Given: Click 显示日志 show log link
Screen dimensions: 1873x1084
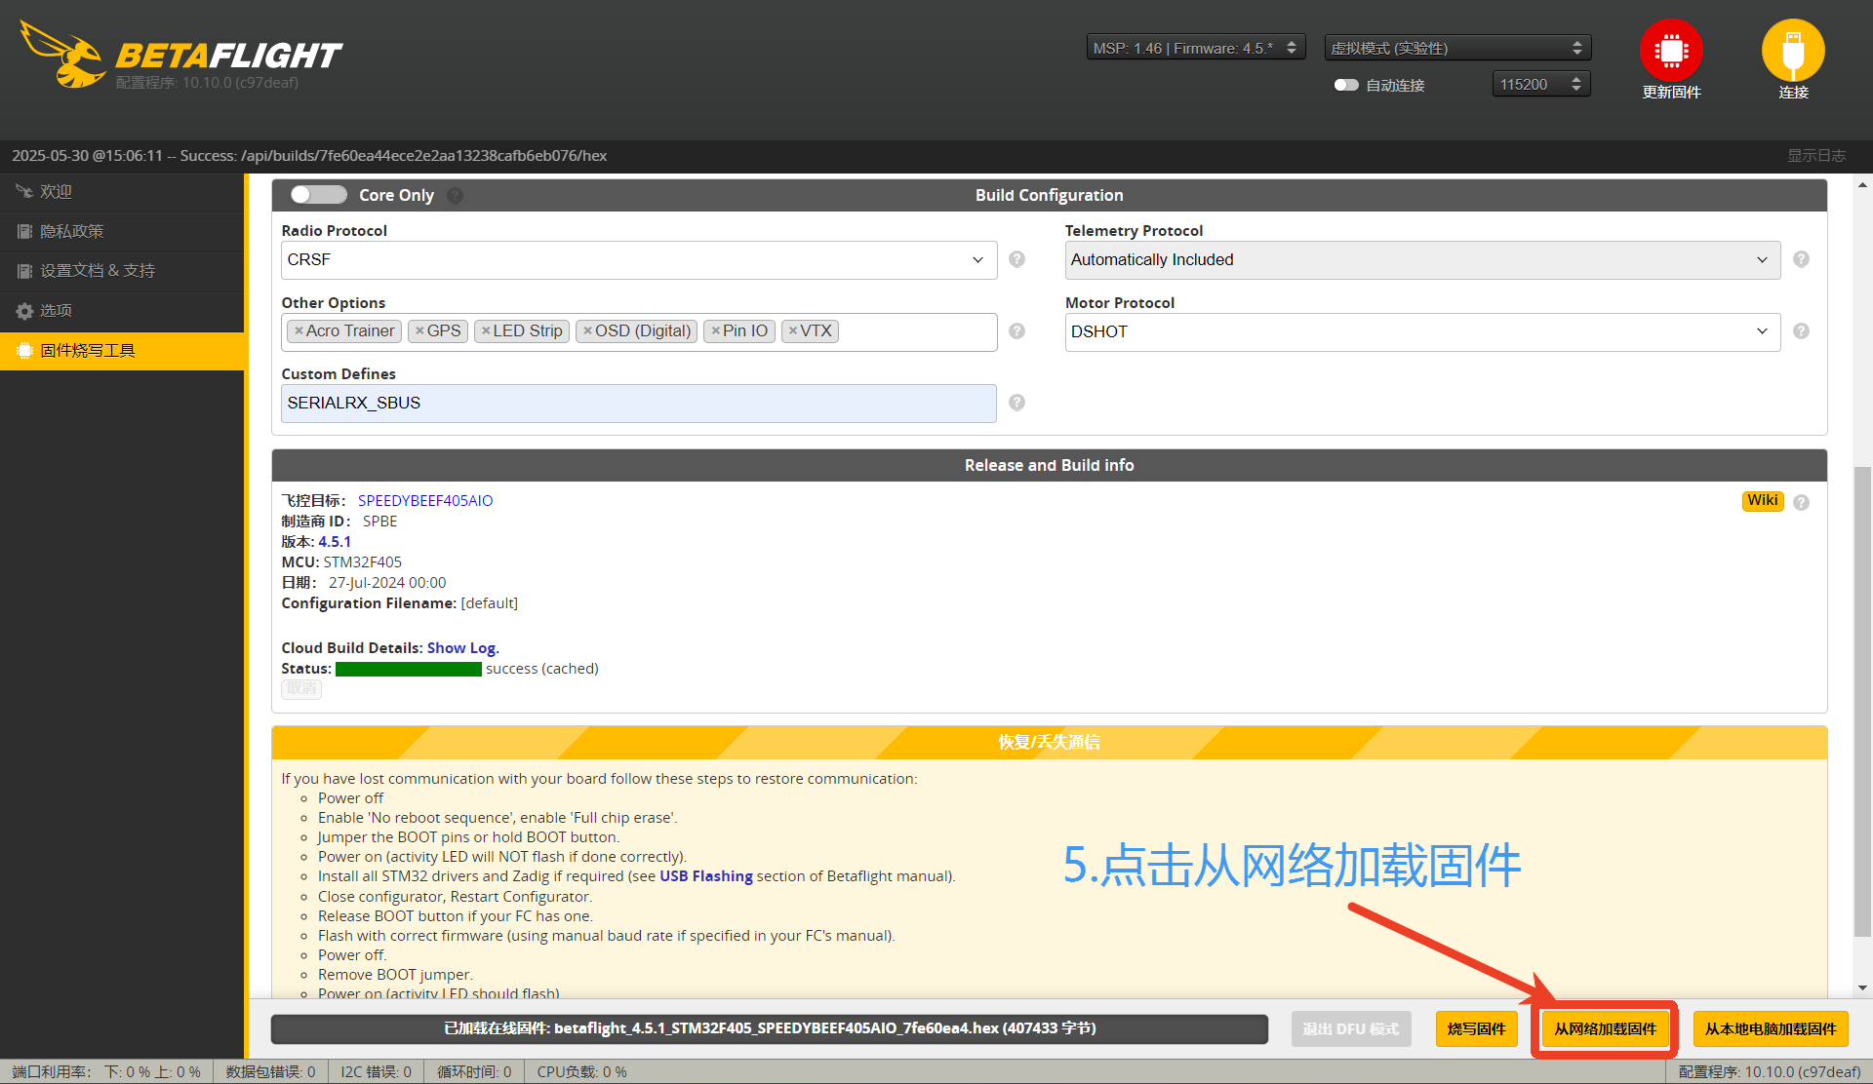Looking at the screenshot, I should (1815, 156).
